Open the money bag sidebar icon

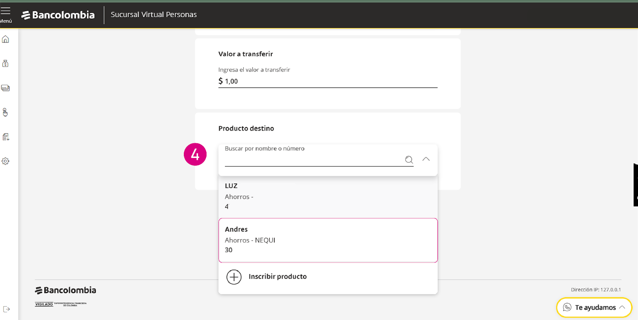6,64
